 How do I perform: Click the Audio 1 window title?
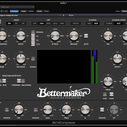tap(63, 3)
